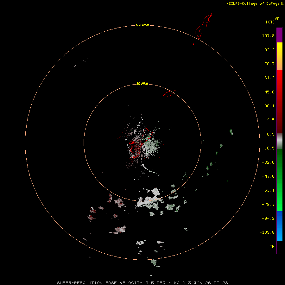Image resolution: width=285 pixels, height=285 pixels.
Task: Click the yellow-orange segment of the color bar
Action: click(x=280, y=56)
